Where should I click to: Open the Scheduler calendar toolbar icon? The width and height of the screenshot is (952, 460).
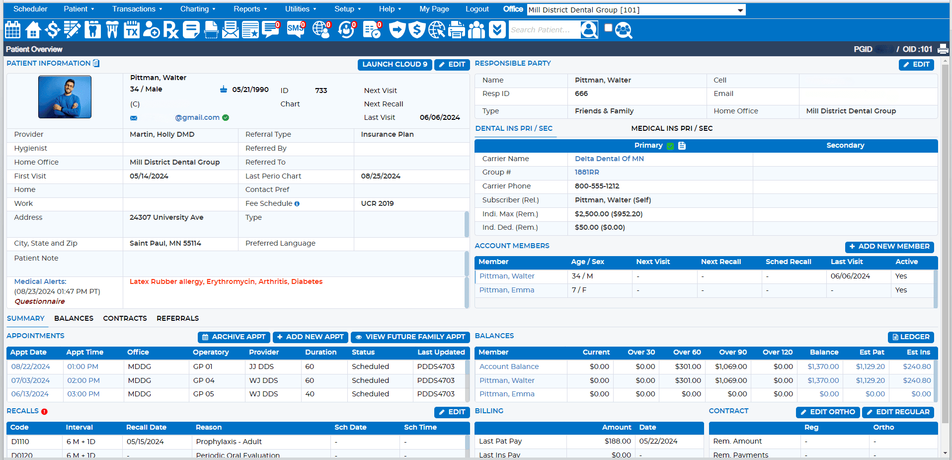tap(12, 30)
